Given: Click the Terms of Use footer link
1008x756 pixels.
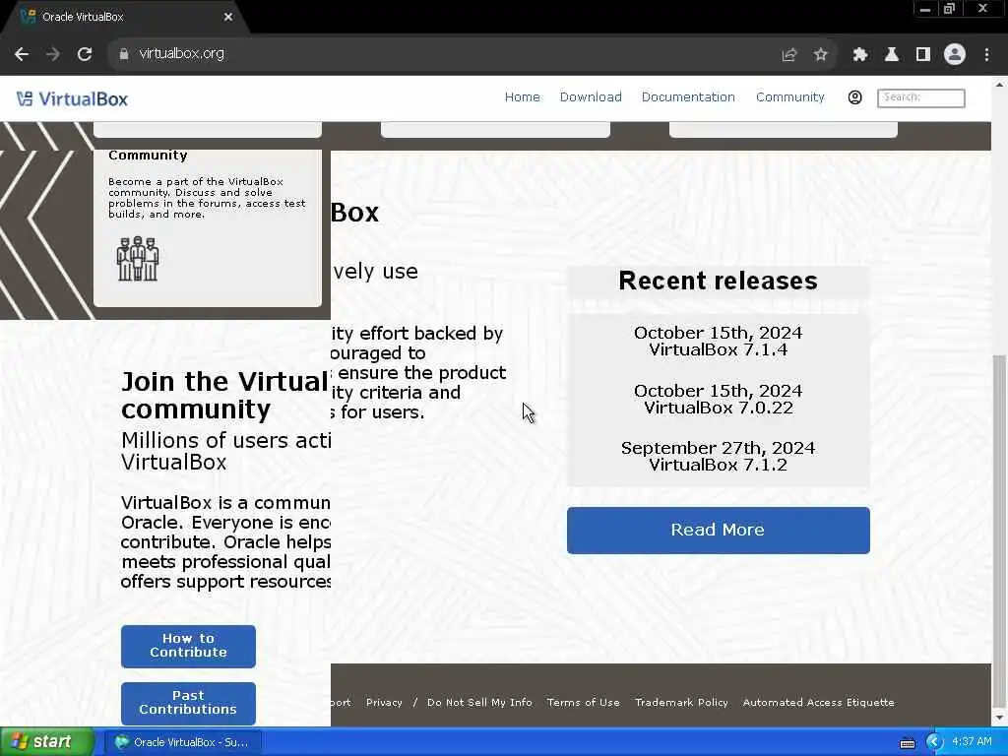Looking at the screenshot, I should (583, 703).
